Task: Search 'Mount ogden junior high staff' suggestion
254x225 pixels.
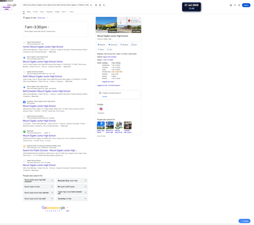Action: pyautogui.click(x=39, y=199)
